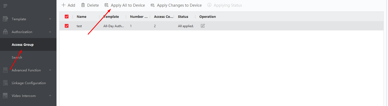Image resolution: width=388 pixels, height=106 pixels.
Task: Sort by the Status column header
Action: (183, 17)
